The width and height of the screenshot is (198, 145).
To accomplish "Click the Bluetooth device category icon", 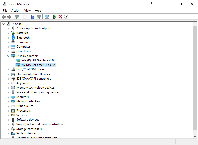I will click(x=13, y=38).
